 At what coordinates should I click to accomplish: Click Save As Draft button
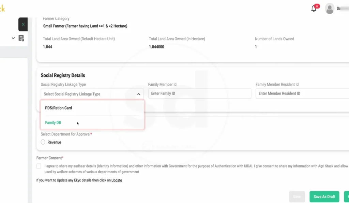click(x=324, y=197)
